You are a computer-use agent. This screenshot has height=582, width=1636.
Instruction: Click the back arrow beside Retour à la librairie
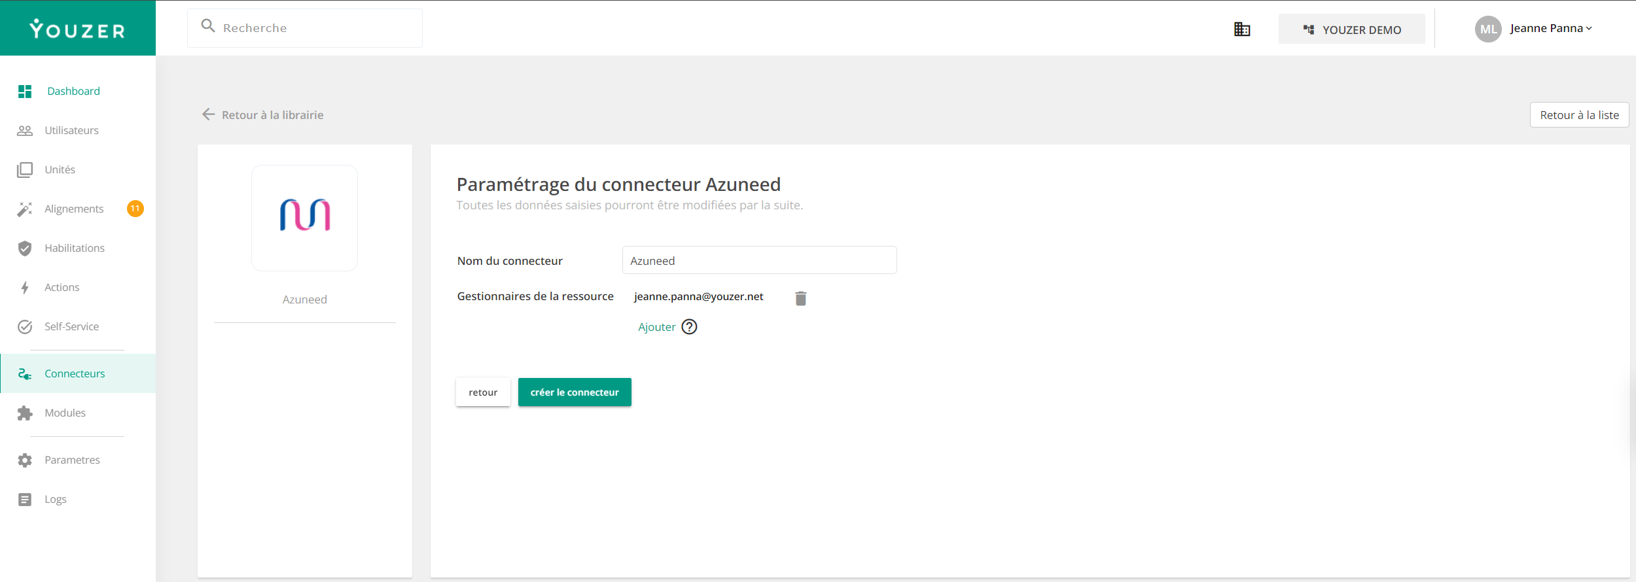click(x=209, y=114)
